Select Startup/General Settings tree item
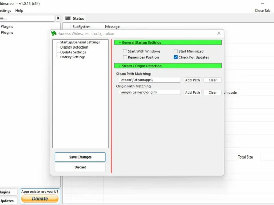 [x=80, y=42]
